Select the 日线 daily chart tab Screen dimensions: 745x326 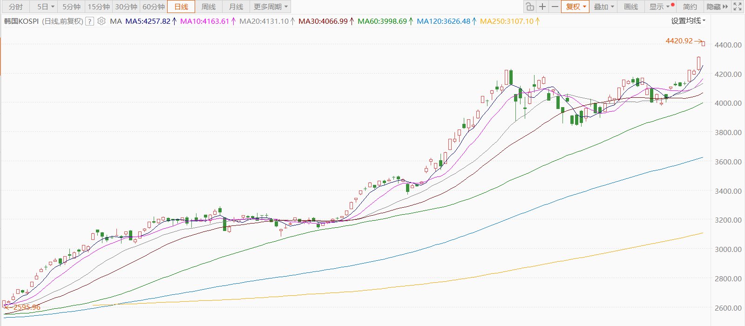tap(181, 7)
